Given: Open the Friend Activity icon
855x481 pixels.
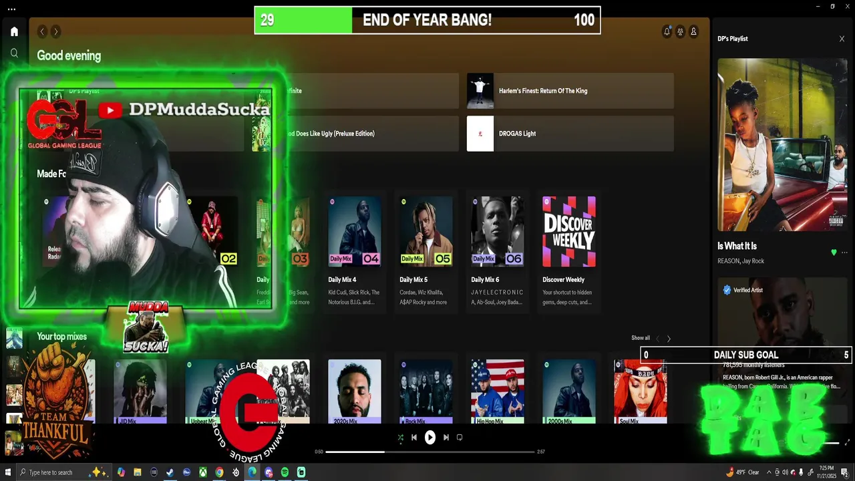Looking at the screenshot, I should (x=680, y=31).
